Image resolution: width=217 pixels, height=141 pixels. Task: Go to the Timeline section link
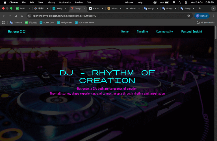[x=142, y=32]
